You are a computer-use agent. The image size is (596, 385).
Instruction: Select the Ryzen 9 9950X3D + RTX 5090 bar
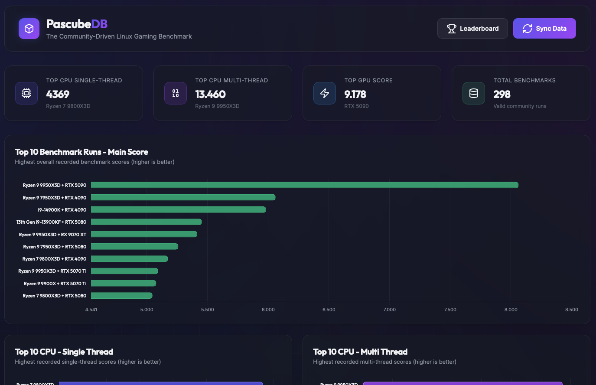[x=305, y=185]
